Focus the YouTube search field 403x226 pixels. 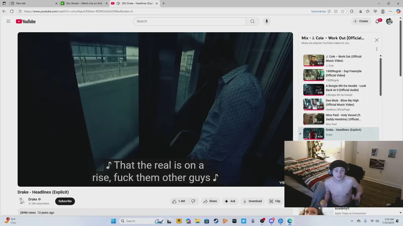pyautogui.click(x=190, y=21)
